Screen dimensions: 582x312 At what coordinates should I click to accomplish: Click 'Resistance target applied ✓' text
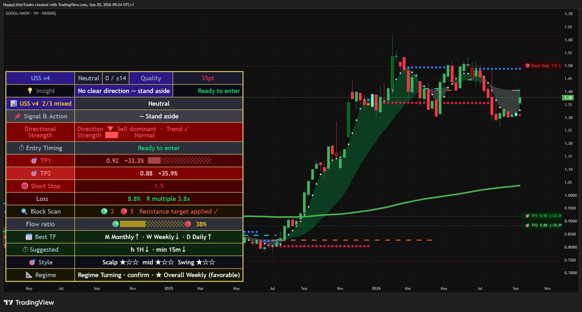[x=179, y=211]
